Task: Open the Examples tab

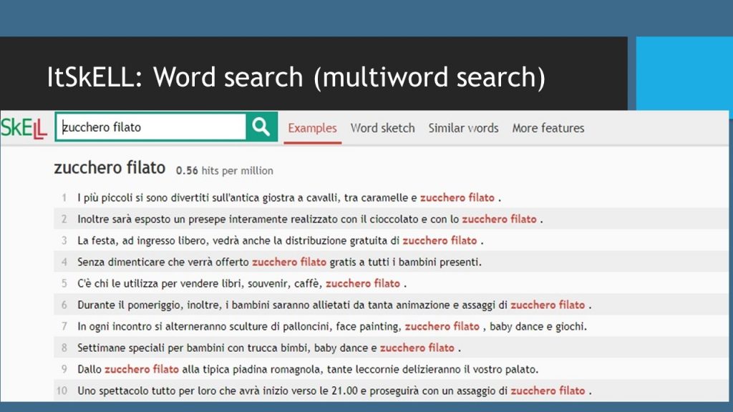Action: click(x=312, y=128)
